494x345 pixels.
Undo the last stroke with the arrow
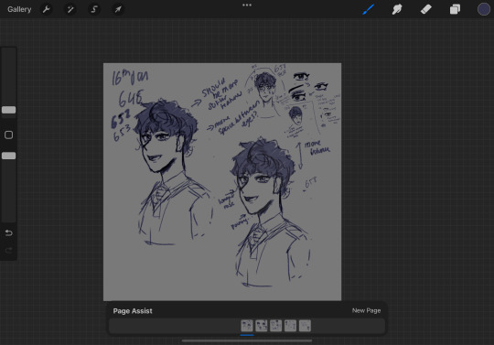[x=8, y=232]
